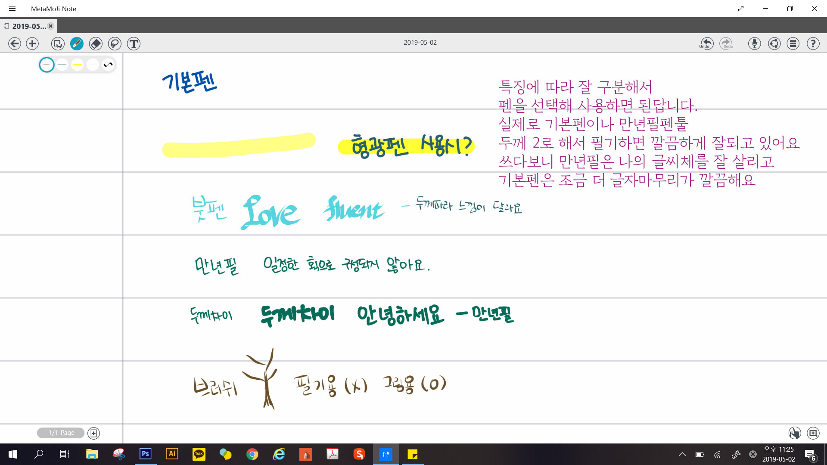The image size is (827, 465).
Task: Start voice recording with microphone icon
Action: point(754,43)
